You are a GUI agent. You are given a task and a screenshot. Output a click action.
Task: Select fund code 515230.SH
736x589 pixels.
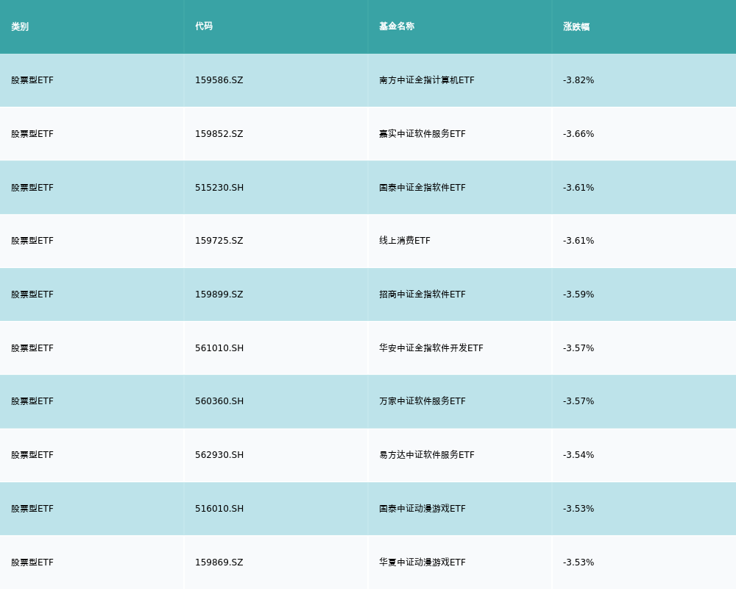(x=219, y=188)
